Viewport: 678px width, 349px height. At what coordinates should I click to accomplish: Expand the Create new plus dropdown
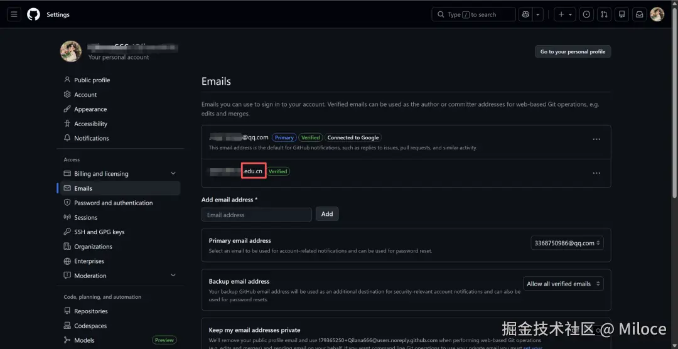564,14
